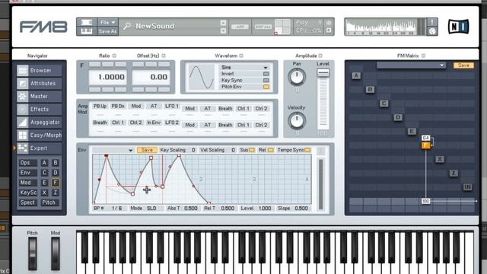
Task: Click Save As in the header
Action: [107, 31]
